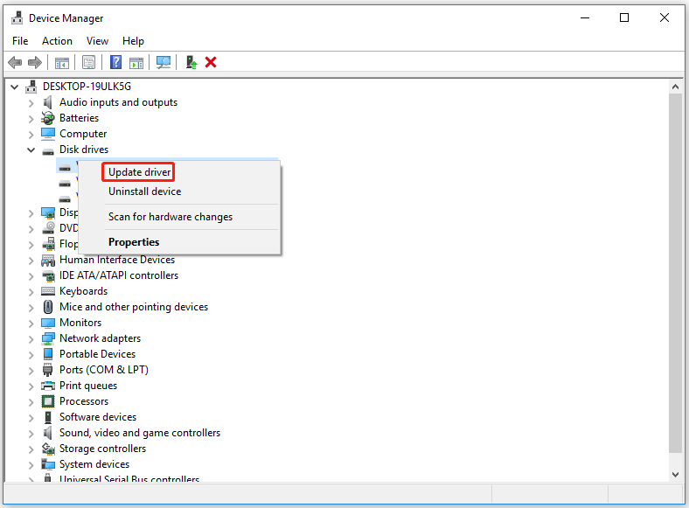This screenshot has width=689, height=508.
Task: Select the Monitors tree item text
Action: coord(80,323)
